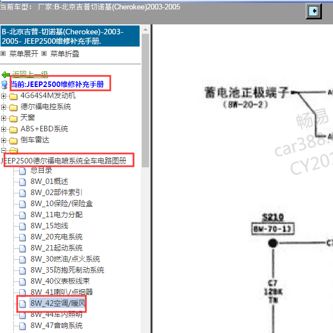
Task: Click the folder icon of 4G64S4M发动机
Action: [13, 96]
